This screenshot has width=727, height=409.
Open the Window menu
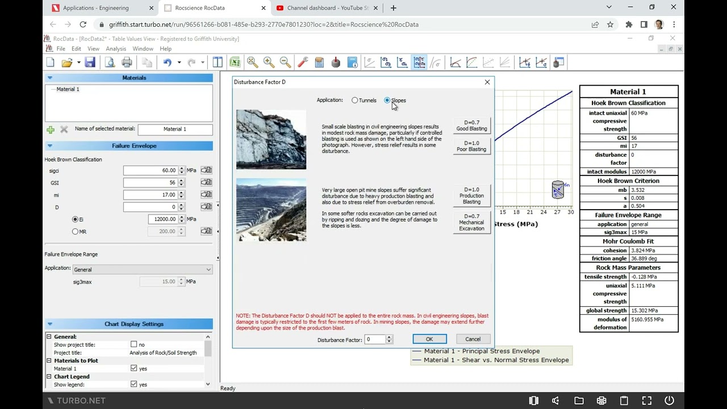(x=143, y=49)
